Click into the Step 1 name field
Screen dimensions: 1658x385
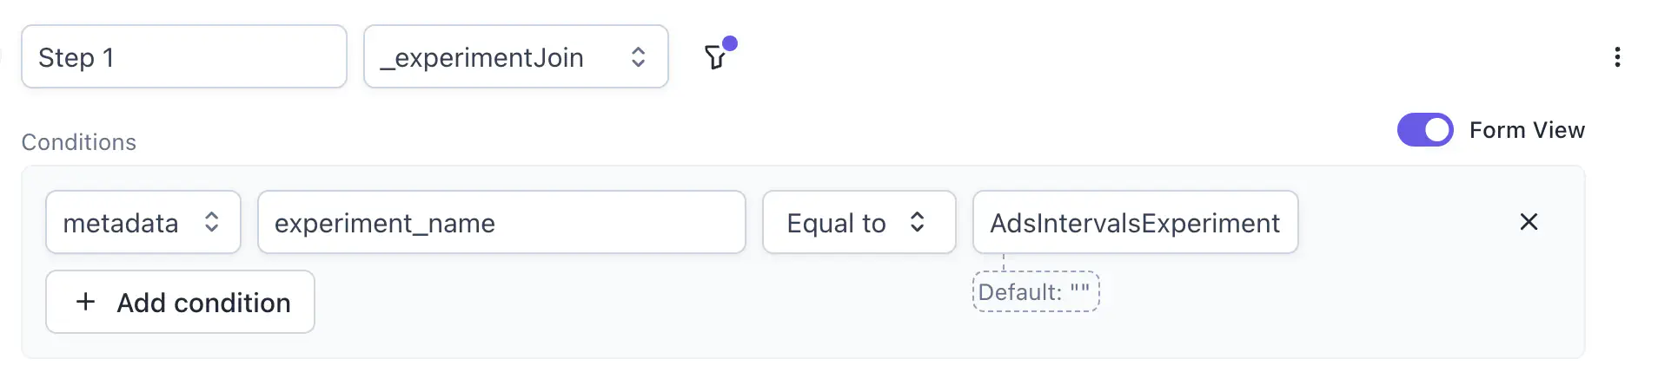(183, 57)
